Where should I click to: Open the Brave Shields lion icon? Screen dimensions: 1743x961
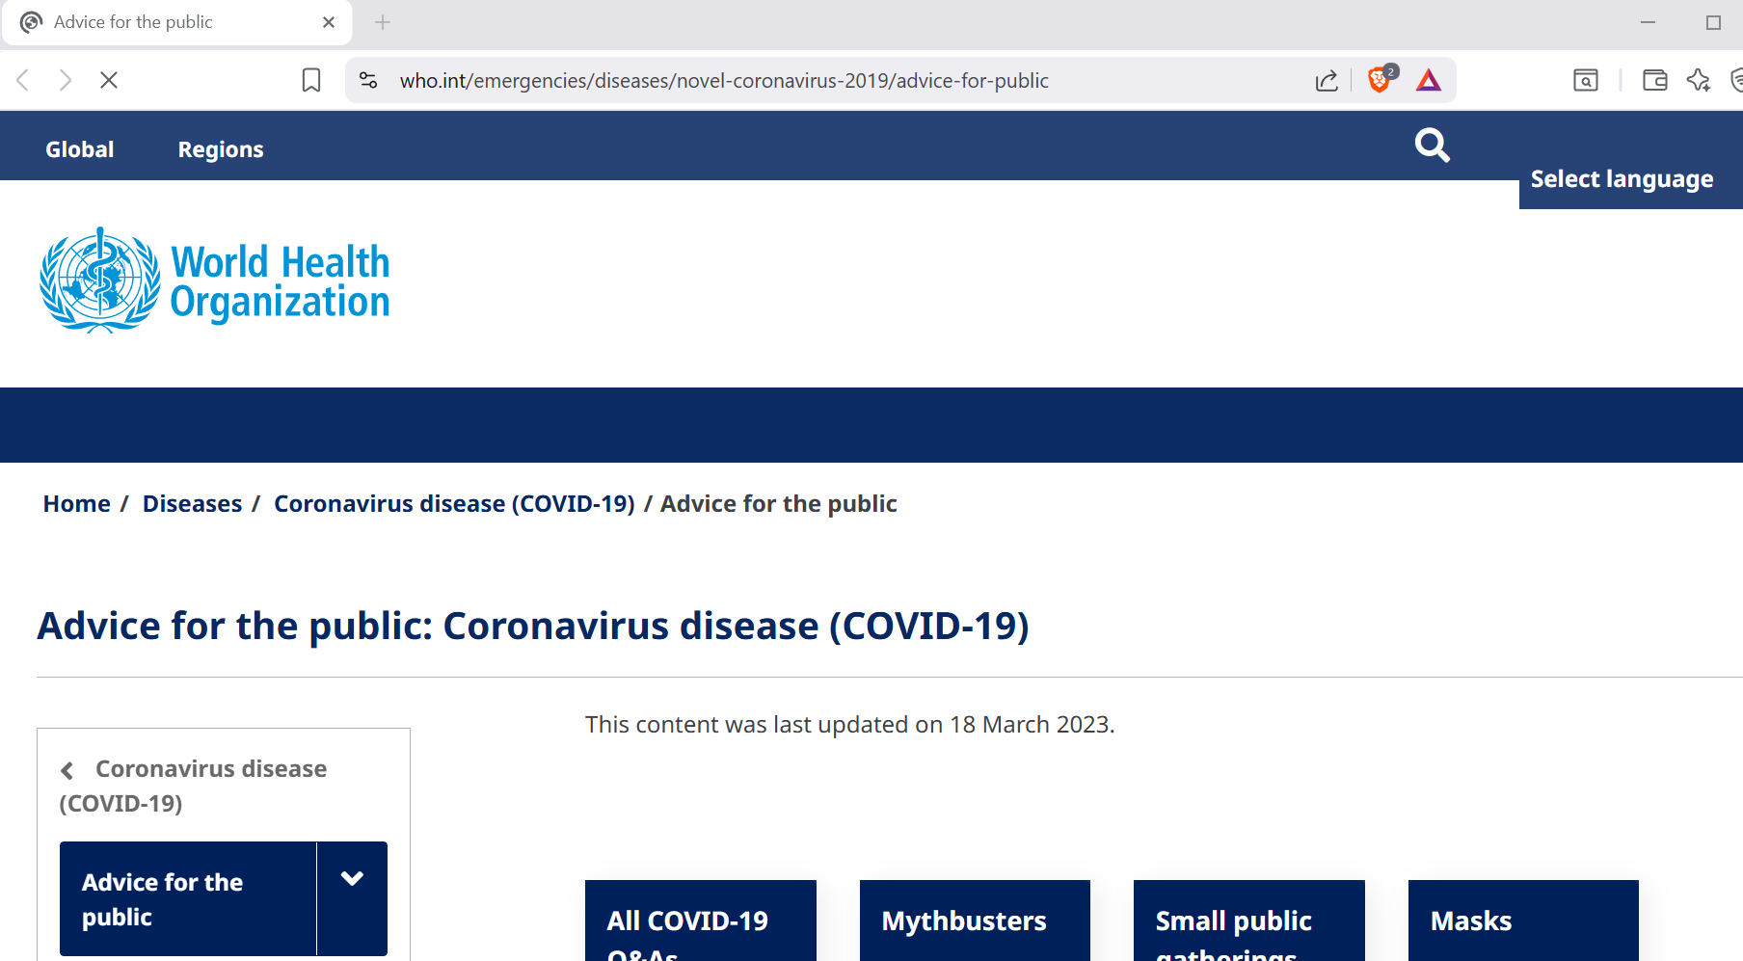click(1381, 79)
